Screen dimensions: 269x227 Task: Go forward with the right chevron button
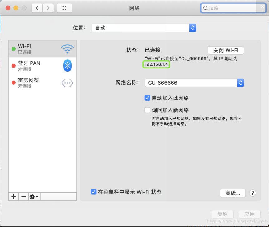click(x=48, y=8)
